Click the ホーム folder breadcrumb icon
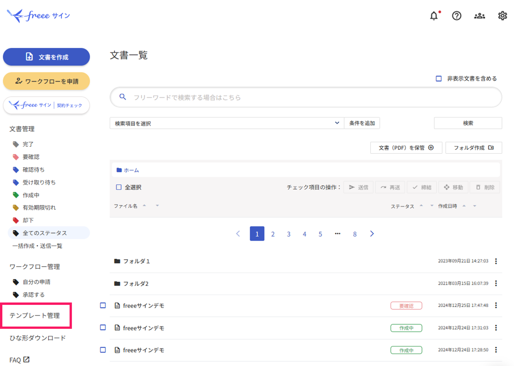514x366 pixels. [119, 170]
